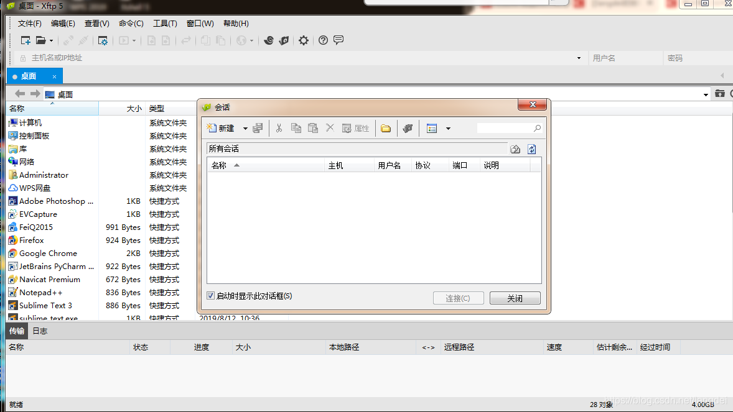Screen dimensions: 733x412
Task: Click the save-as disk icon in 会话 dialog
Action: click(x=258, y=128)
